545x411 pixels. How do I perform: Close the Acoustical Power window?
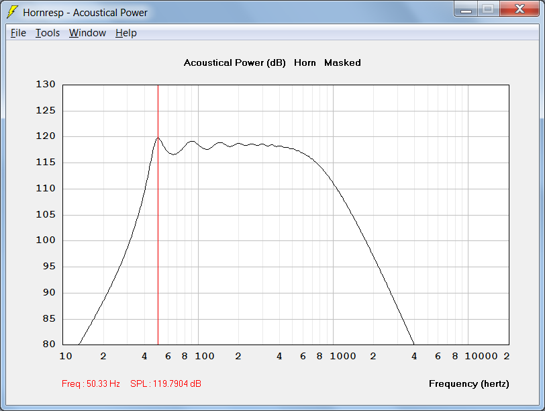519,9
